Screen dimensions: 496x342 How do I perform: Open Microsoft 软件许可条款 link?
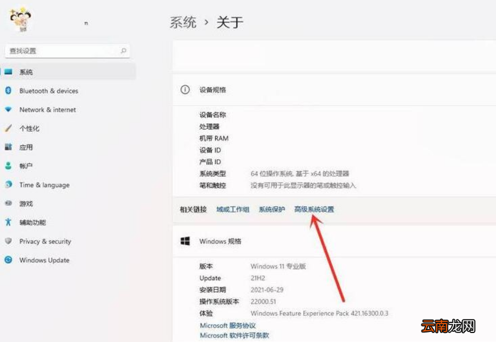click(234, 335)
